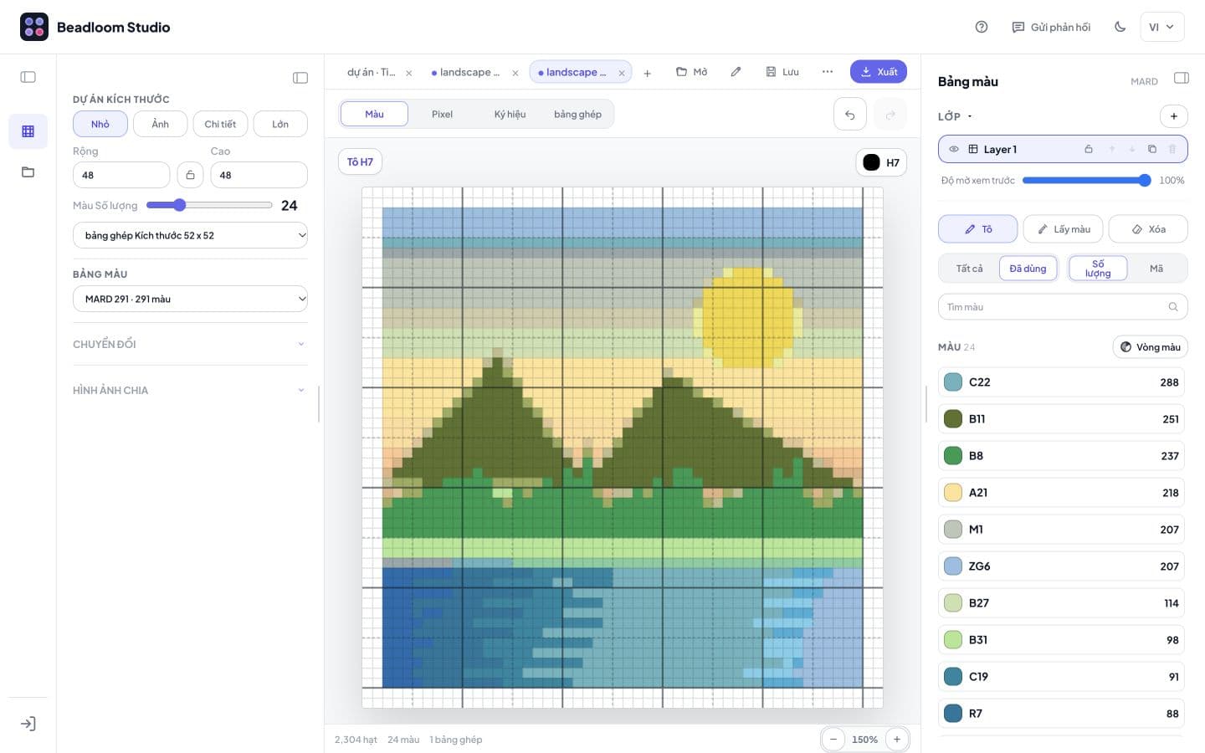Activate the Lấy màu color picker tool

[x=1063, y=229]
